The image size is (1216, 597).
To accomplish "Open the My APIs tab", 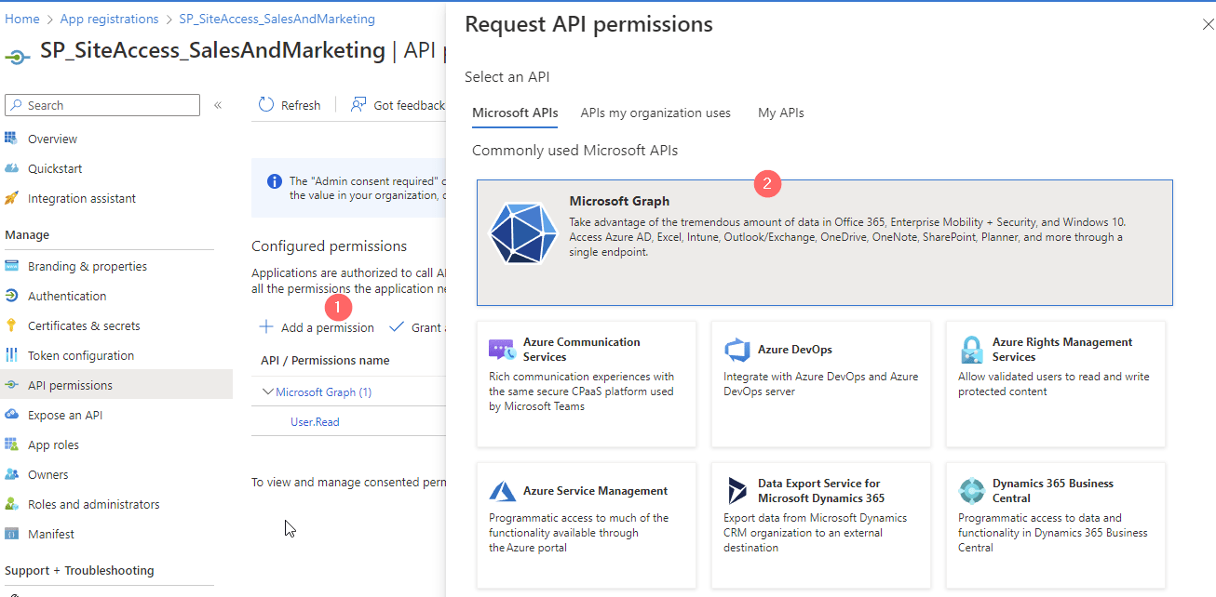I will click(x=780, y=113).
